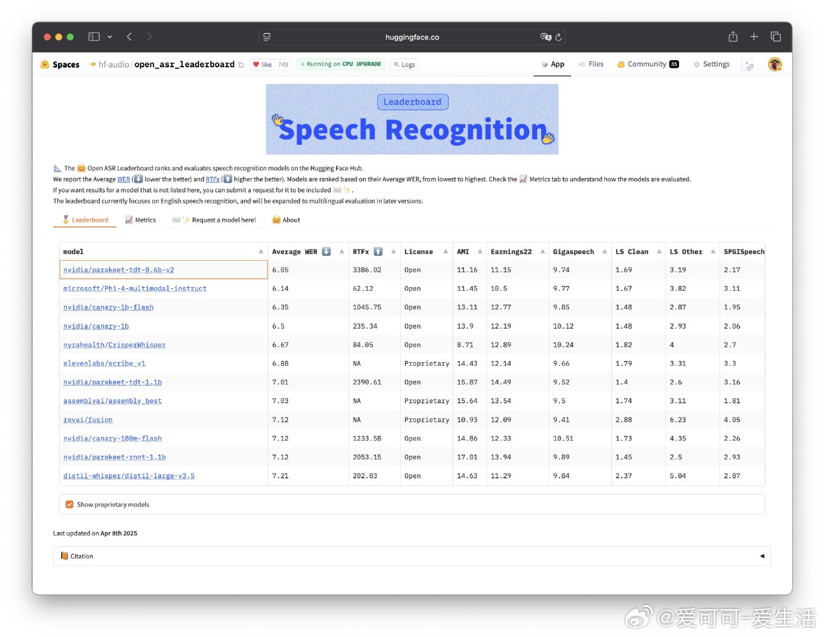824x637 pixels.
Task: Open the page menu icon in address bar
Action: point(267,37)
